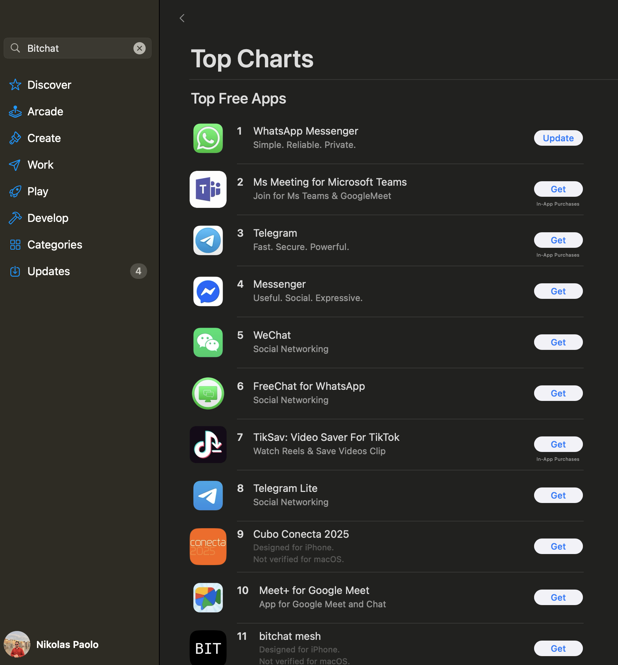Get the Telegram Lite app
Screen dimensions: 618x665
coord(558,496)
